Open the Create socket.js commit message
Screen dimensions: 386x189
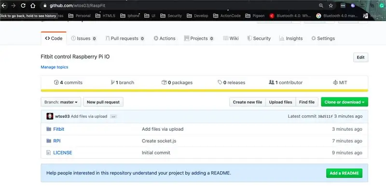pyautogui.click(x=159, y=141)
